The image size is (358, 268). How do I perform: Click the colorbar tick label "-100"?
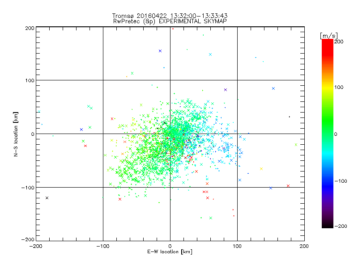[341, 181]
